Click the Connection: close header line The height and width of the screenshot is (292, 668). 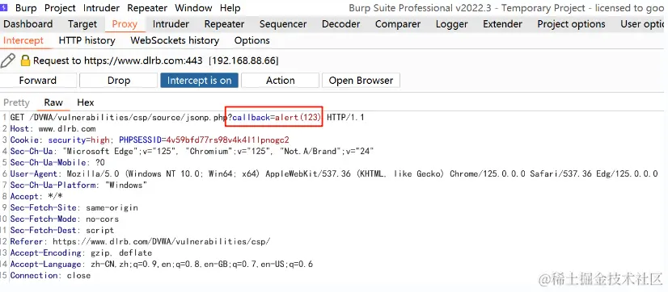pyautogui.click(x=50, y=275)
